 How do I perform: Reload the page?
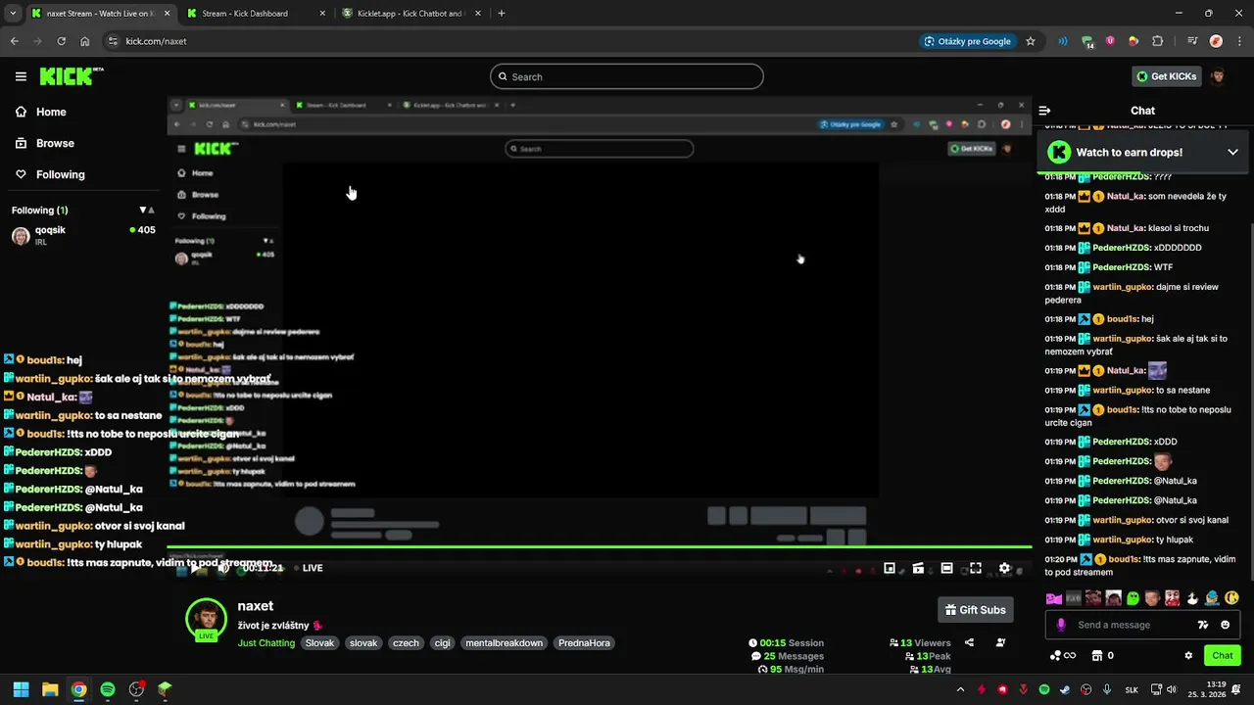point(61,41)
